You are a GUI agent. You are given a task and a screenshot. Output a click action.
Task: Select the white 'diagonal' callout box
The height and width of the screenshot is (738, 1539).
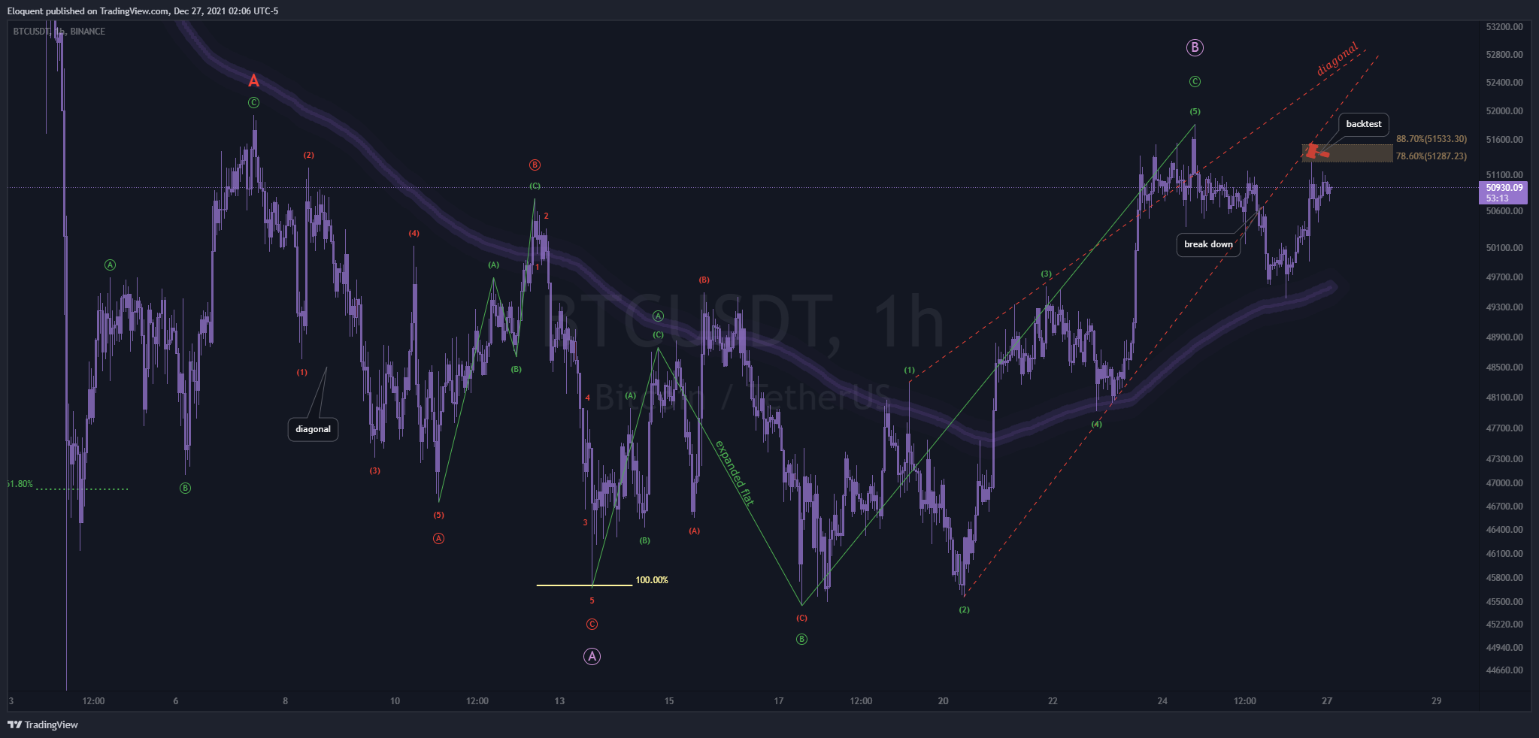pyautogui.click(x=313, y=429)
